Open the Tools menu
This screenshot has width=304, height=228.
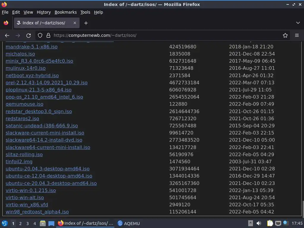[85, 12]
